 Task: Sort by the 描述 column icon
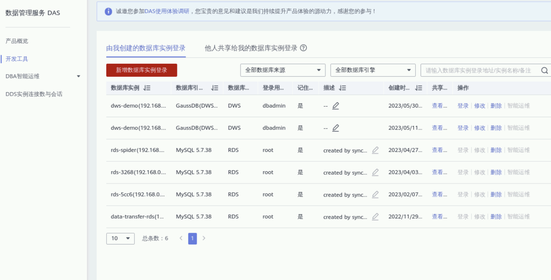pyautogui.click(x=342, y=88)
